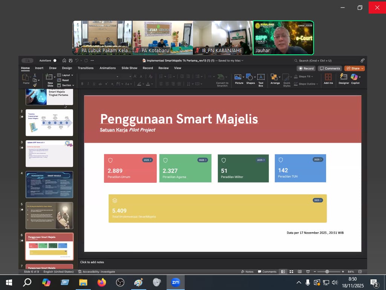
Task: Click the Arrange icon in ribbon
Action: [x=274, y=77]
